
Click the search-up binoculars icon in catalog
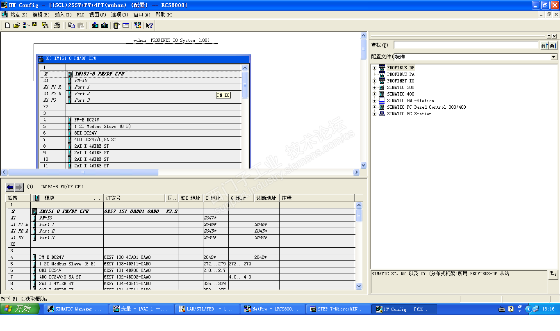[544, 45]
